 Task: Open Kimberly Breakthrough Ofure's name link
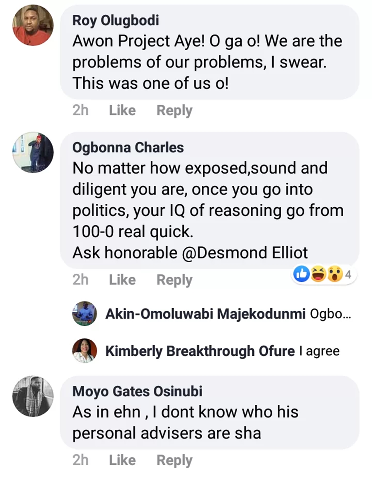200,351
